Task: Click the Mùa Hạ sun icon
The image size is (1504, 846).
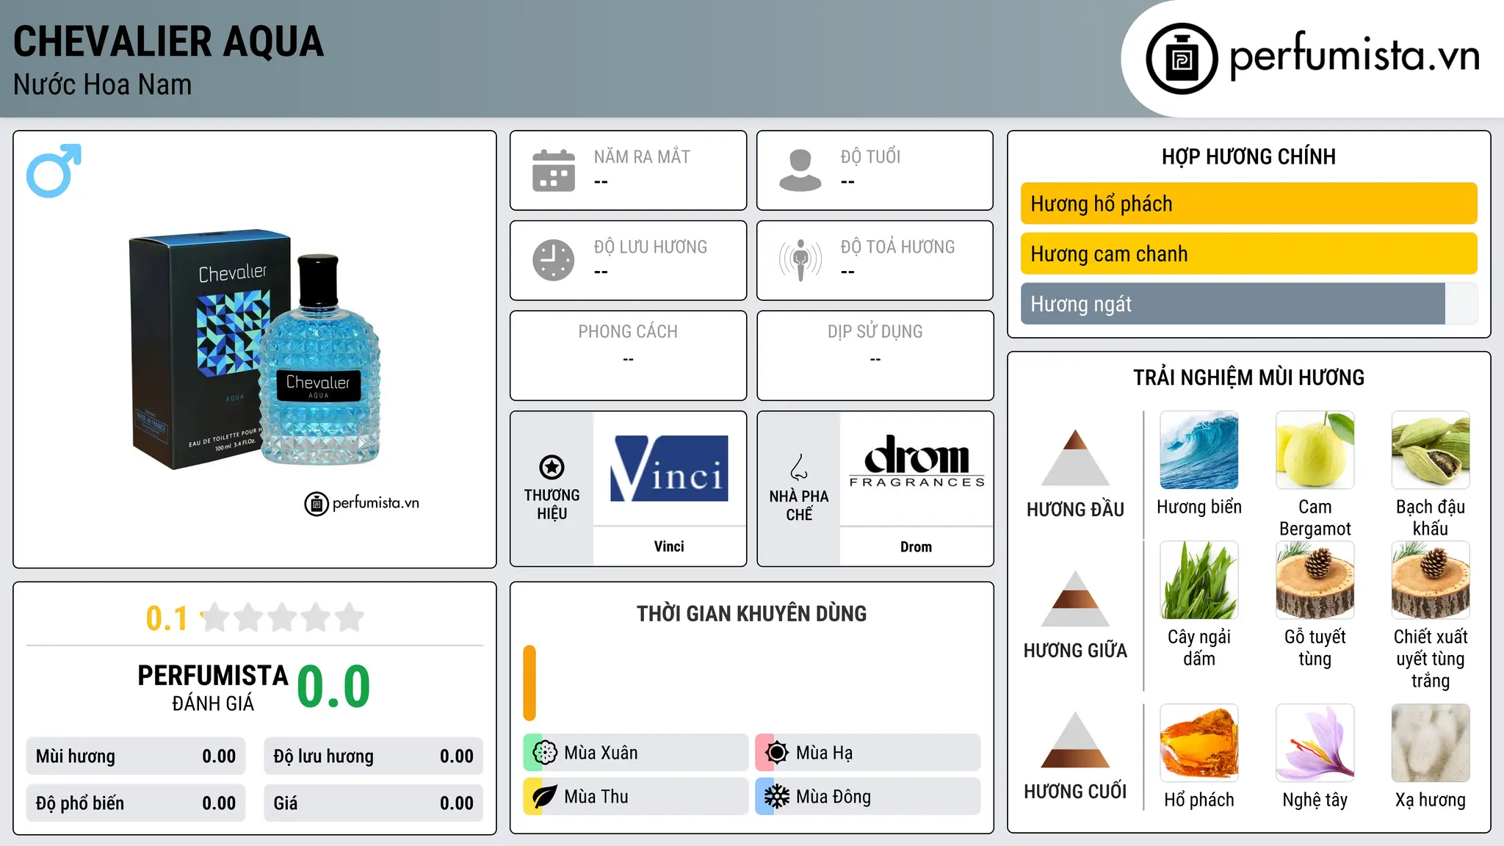Action: click(777, 753)
